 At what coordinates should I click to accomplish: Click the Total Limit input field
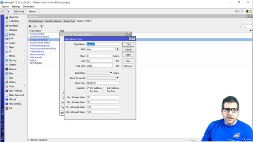point(100,66)
